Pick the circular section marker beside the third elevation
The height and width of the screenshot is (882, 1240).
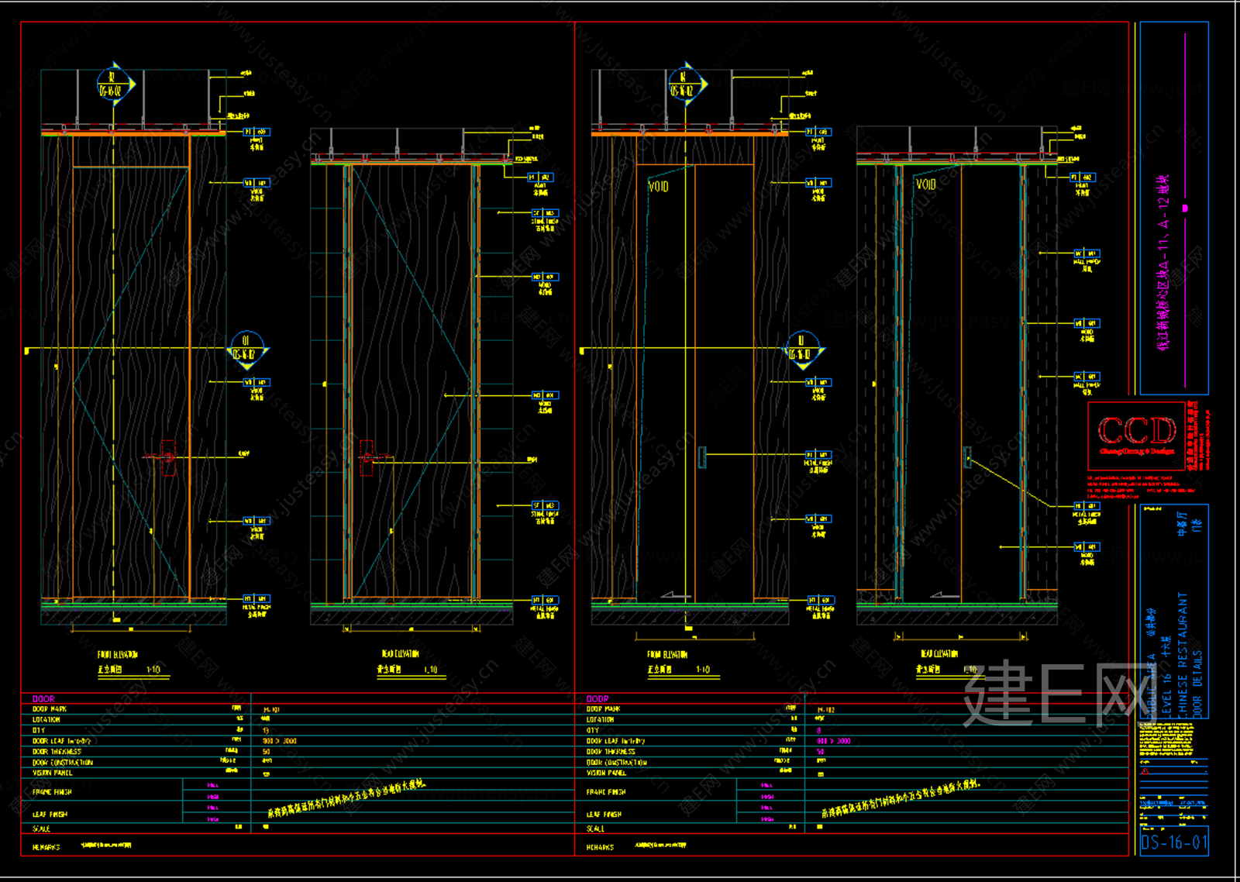coord(804,350)
